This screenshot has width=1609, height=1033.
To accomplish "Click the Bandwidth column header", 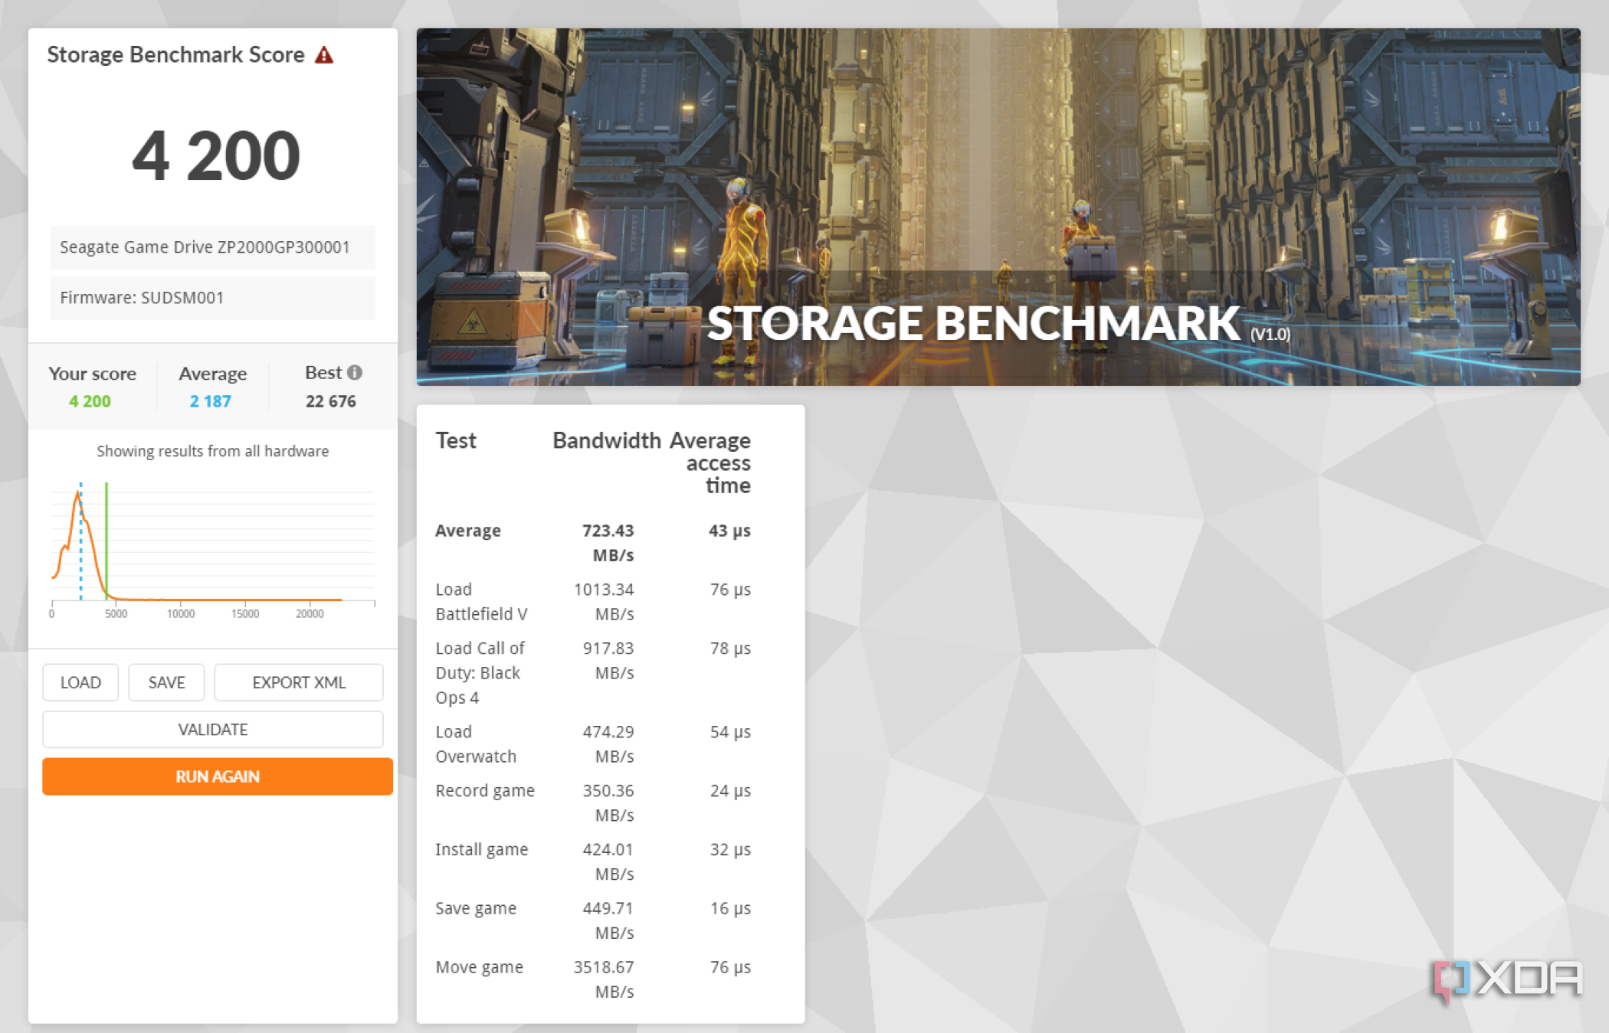I will tap(606, 441).
